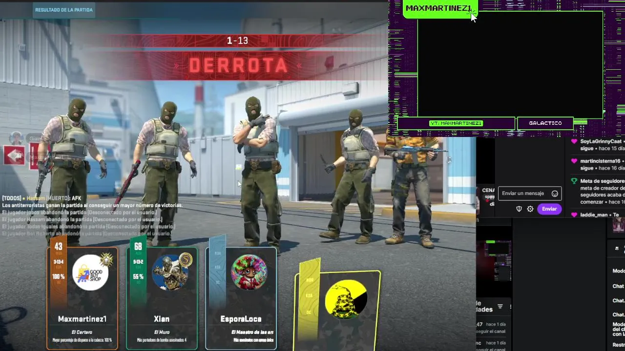625x351 pixels.
Task: Open the activity feed three-dot menu
Action: (x=510, y=307)
